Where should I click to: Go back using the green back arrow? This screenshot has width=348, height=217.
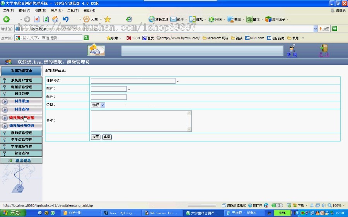click(7, 19)
